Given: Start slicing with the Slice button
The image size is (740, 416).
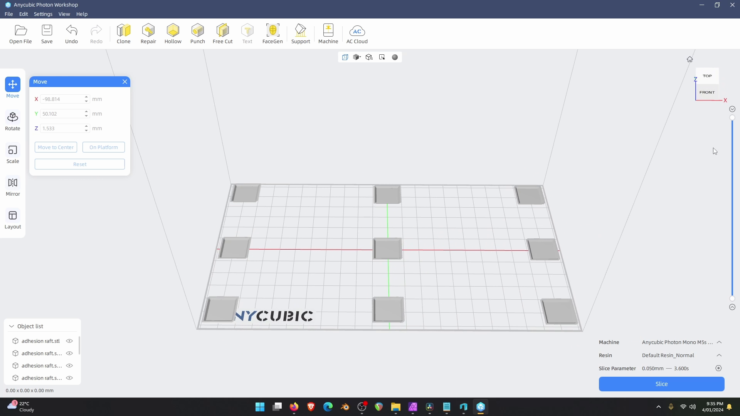Looking at the screenshot, I should [x=661, y=384].
